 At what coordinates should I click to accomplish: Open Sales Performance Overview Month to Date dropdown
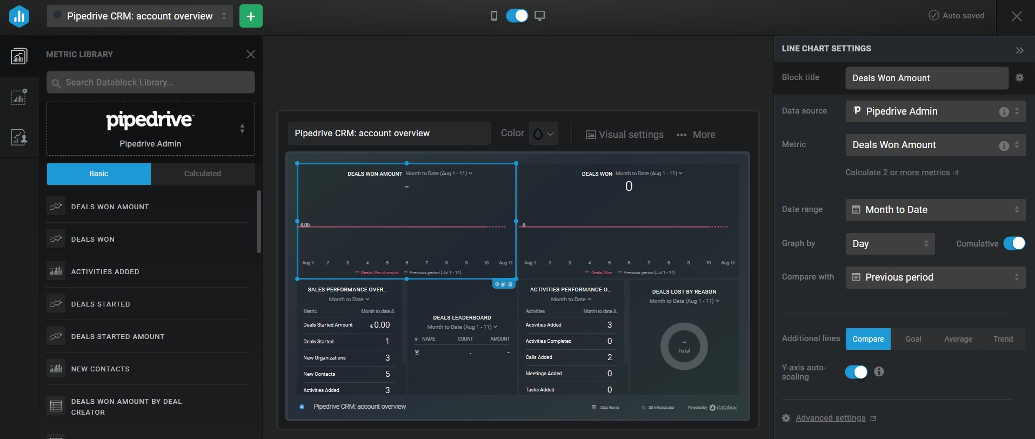(349, 300)
